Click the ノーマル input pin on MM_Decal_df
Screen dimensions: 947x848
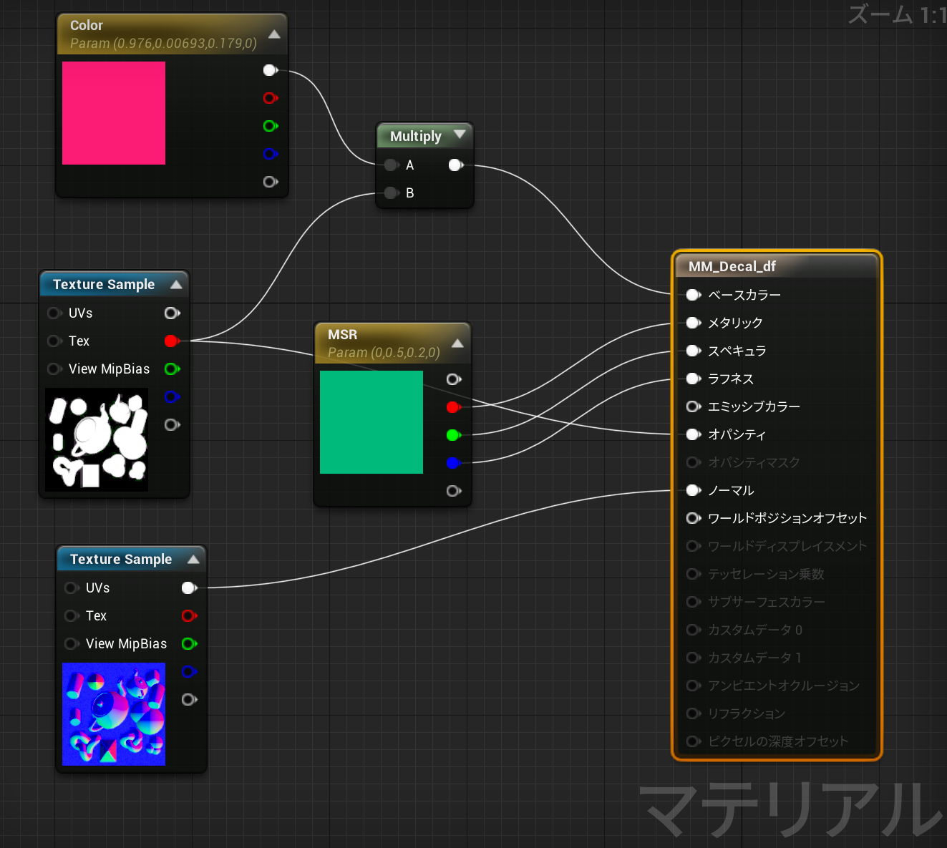[x=693, y=490]
